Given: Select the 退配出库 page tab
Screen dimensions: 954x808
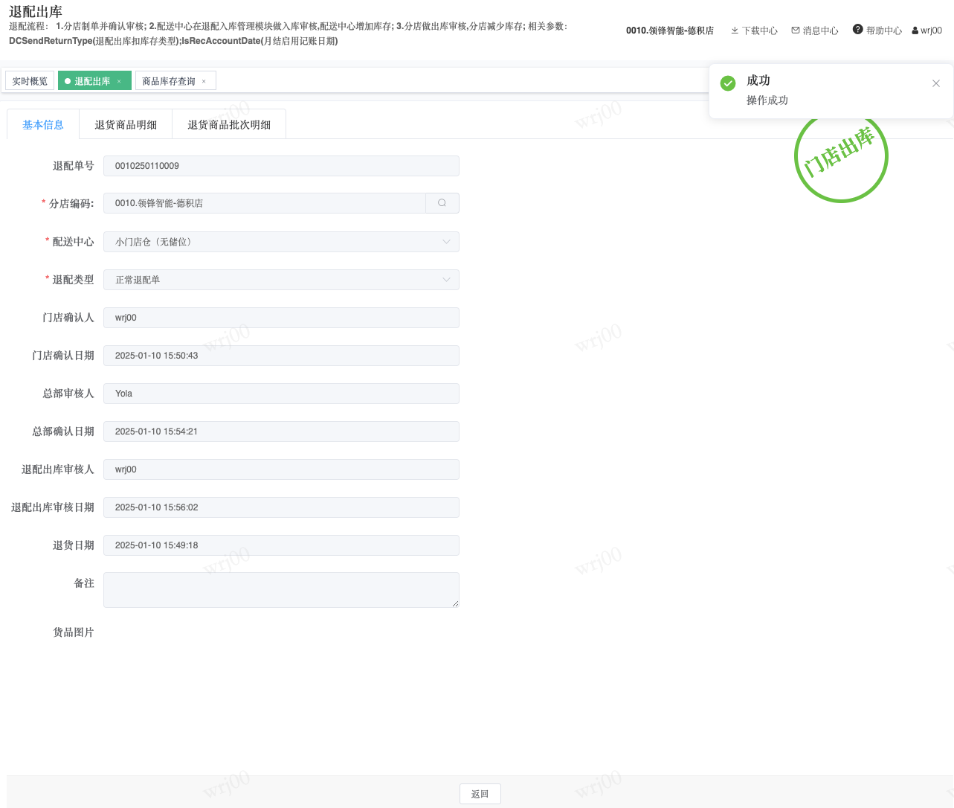Looking at the screenshot, I should 94,81.
